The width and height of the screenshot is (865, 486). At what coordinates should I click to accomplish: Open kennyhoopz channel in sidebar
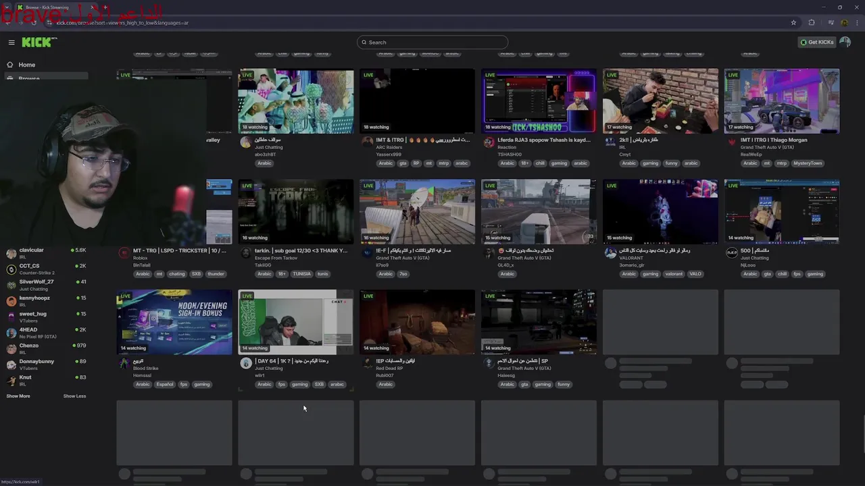coord(45,300)
